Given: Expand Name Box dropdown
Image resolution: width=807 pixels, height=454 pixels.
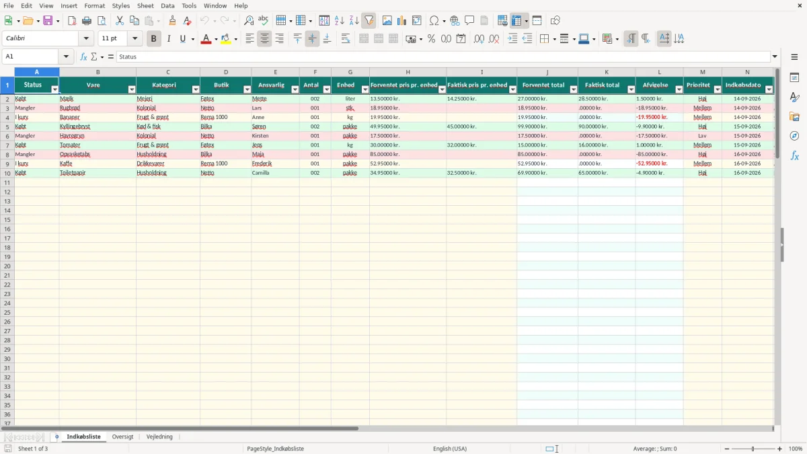Looking at the screenshot, I should click(x=66, y=56).
